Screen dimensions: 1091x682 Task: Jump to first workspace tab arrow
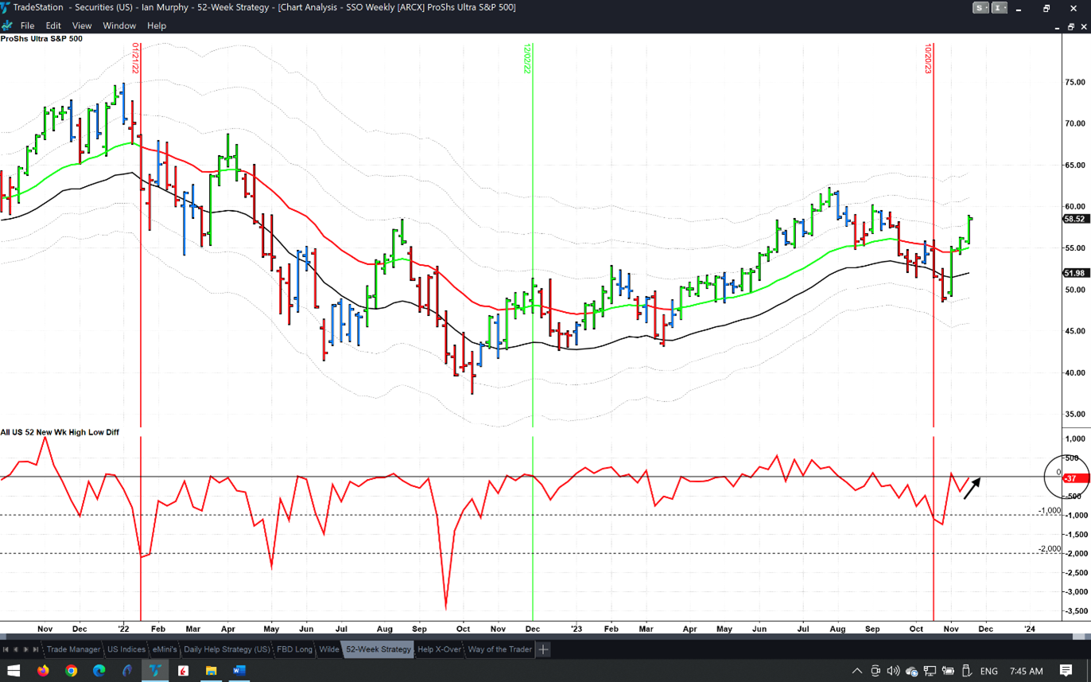point(6,649)
